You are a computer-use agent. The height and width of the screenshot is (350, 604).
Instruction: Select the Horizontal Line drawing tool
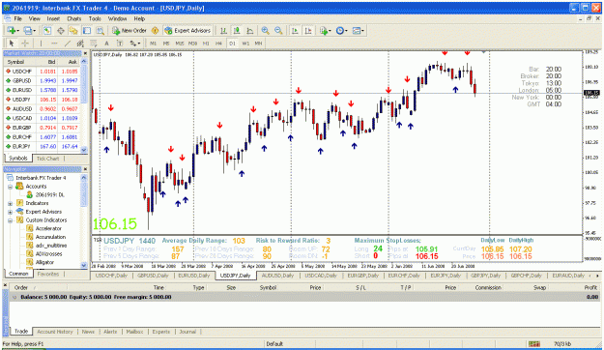click(54, 44)
